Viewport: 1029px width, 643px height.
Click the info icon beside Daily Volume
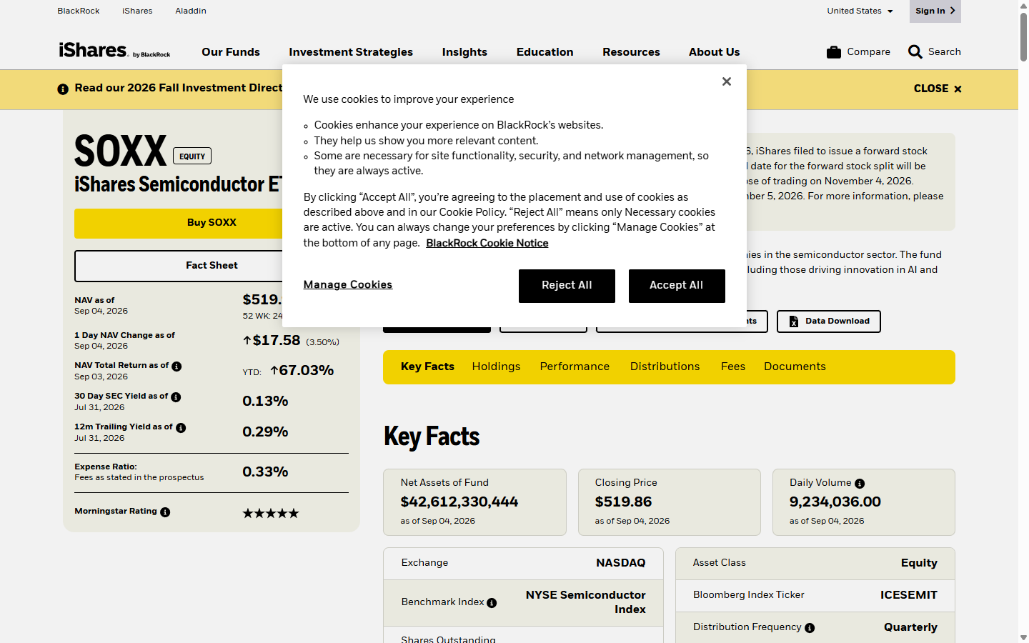(x=860, y=484)
